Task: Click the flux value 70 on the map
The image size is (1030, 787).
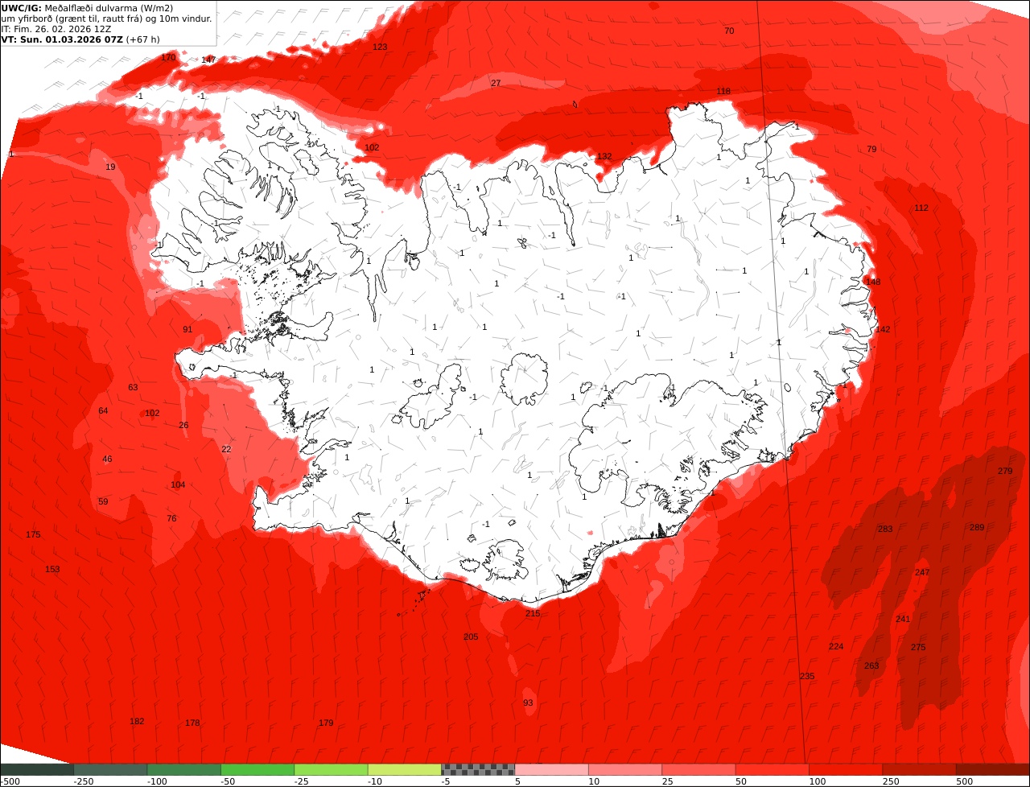Action: click(729, 31)
